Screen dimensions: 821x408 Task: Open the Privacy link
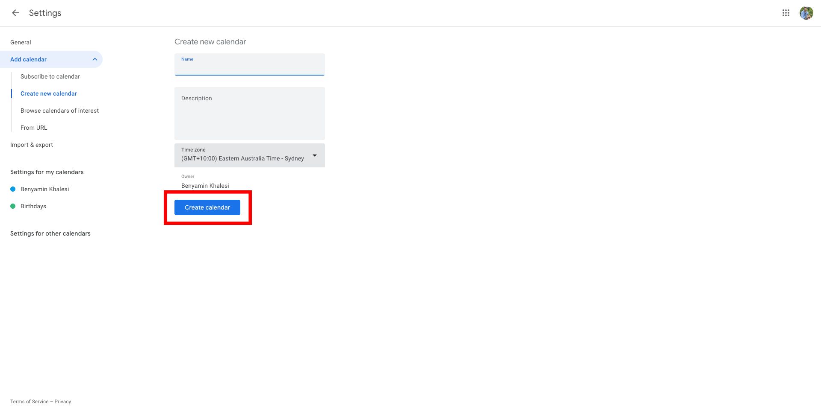tap(63, 402)
